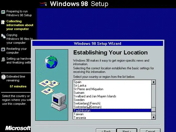Select Taiwan in the country list
Screen dimensions: 176x132
112,114
